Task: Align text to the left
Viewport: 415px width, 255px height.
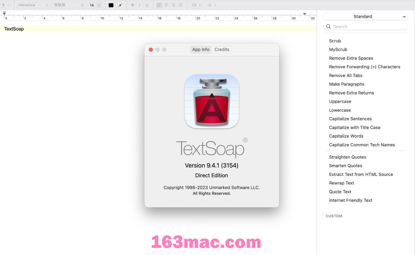Action: click(x=159, y=5)
